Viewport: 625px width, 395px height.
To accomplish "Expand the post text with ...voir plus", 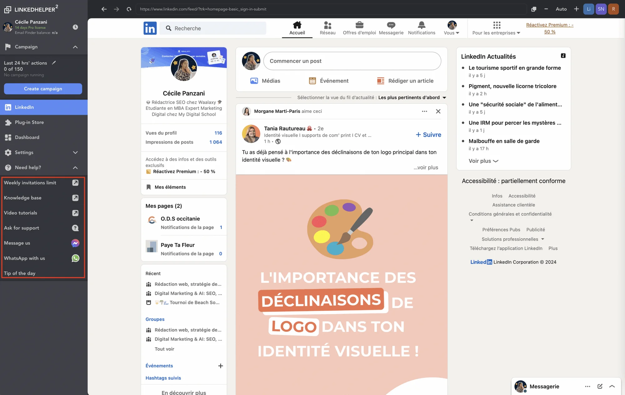I will [x=426, y=167].
